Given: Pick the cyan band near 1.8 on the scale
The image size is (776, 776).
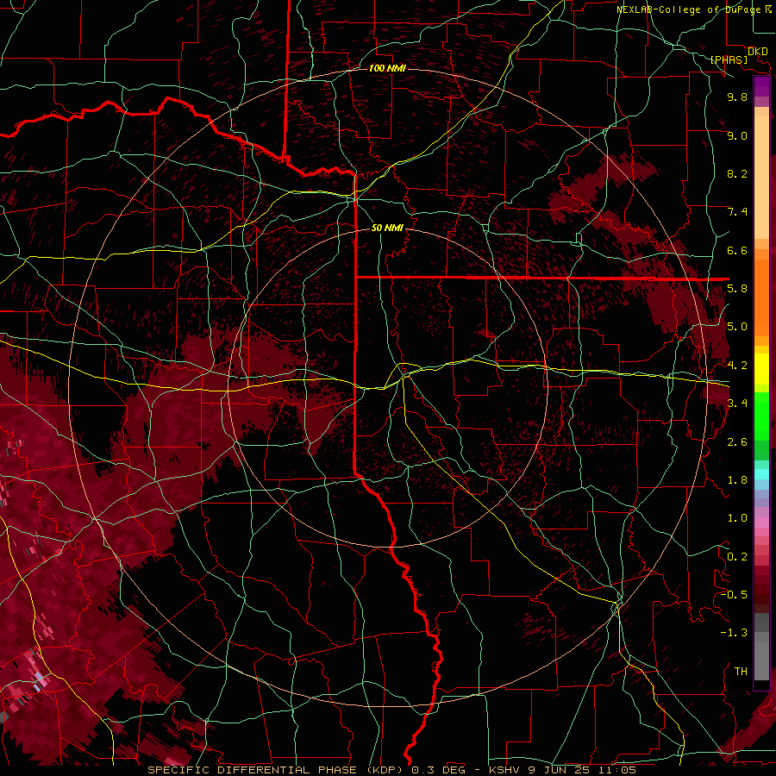Looking at the screenshot, I should tap(761, 474).
